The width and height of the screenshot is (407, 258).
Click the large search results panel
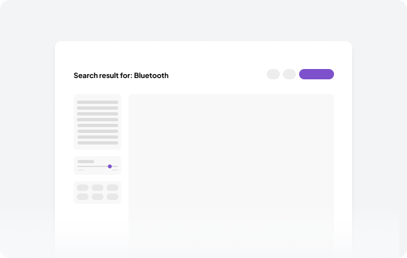pos(231,168)
